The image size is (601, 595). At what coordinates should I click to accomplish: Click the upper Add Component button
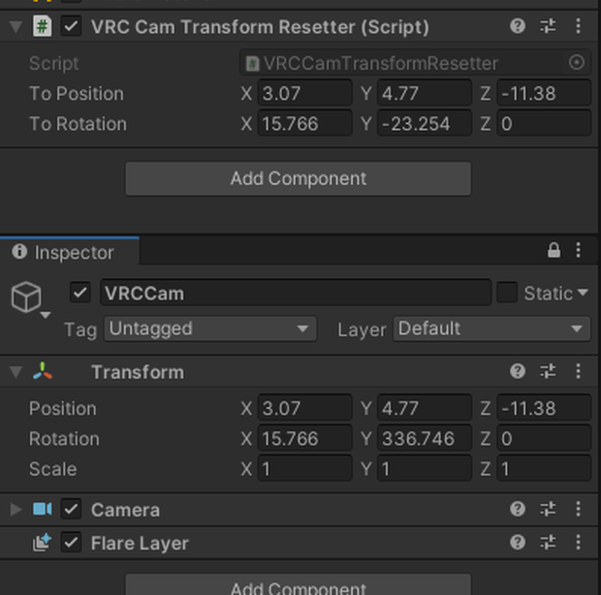point(299,179)
